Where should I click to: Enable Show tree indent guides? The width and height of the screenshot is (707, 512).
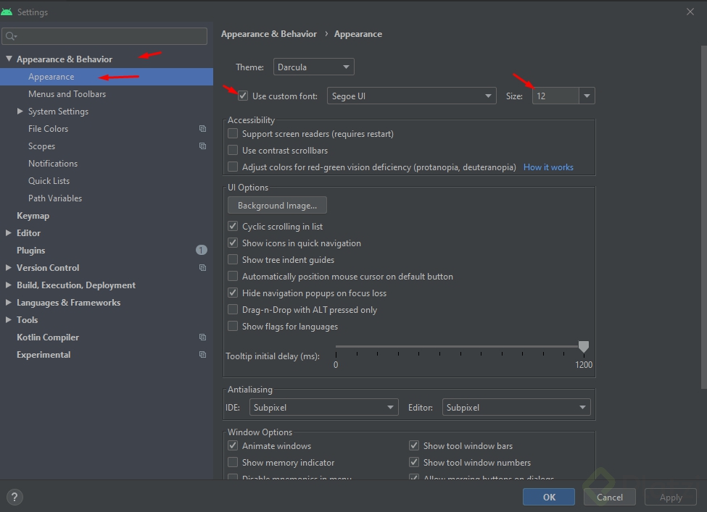(233, 259)
